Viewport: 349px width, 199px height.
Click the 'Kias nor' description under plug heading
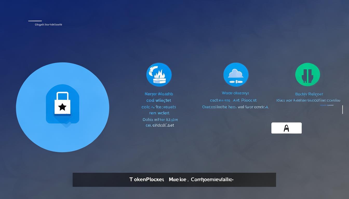coord(308,101)
